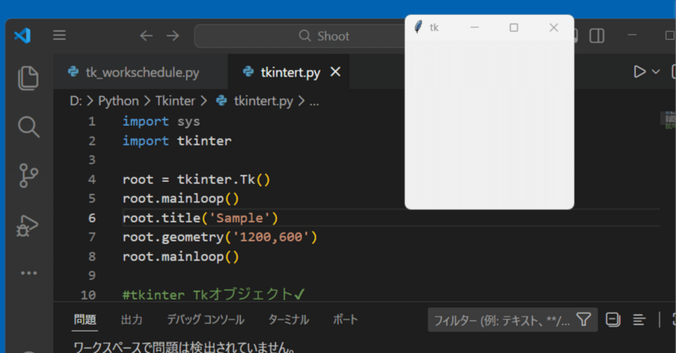Toggle the filter funnel in the Problems panel
This screenshot has height=353, width=676.
[x=584, y=319]
